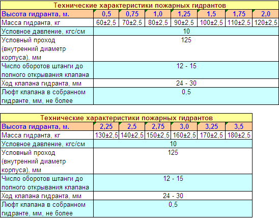
Task: Click the 180±2,5 mass value
Action: [239, 135]
